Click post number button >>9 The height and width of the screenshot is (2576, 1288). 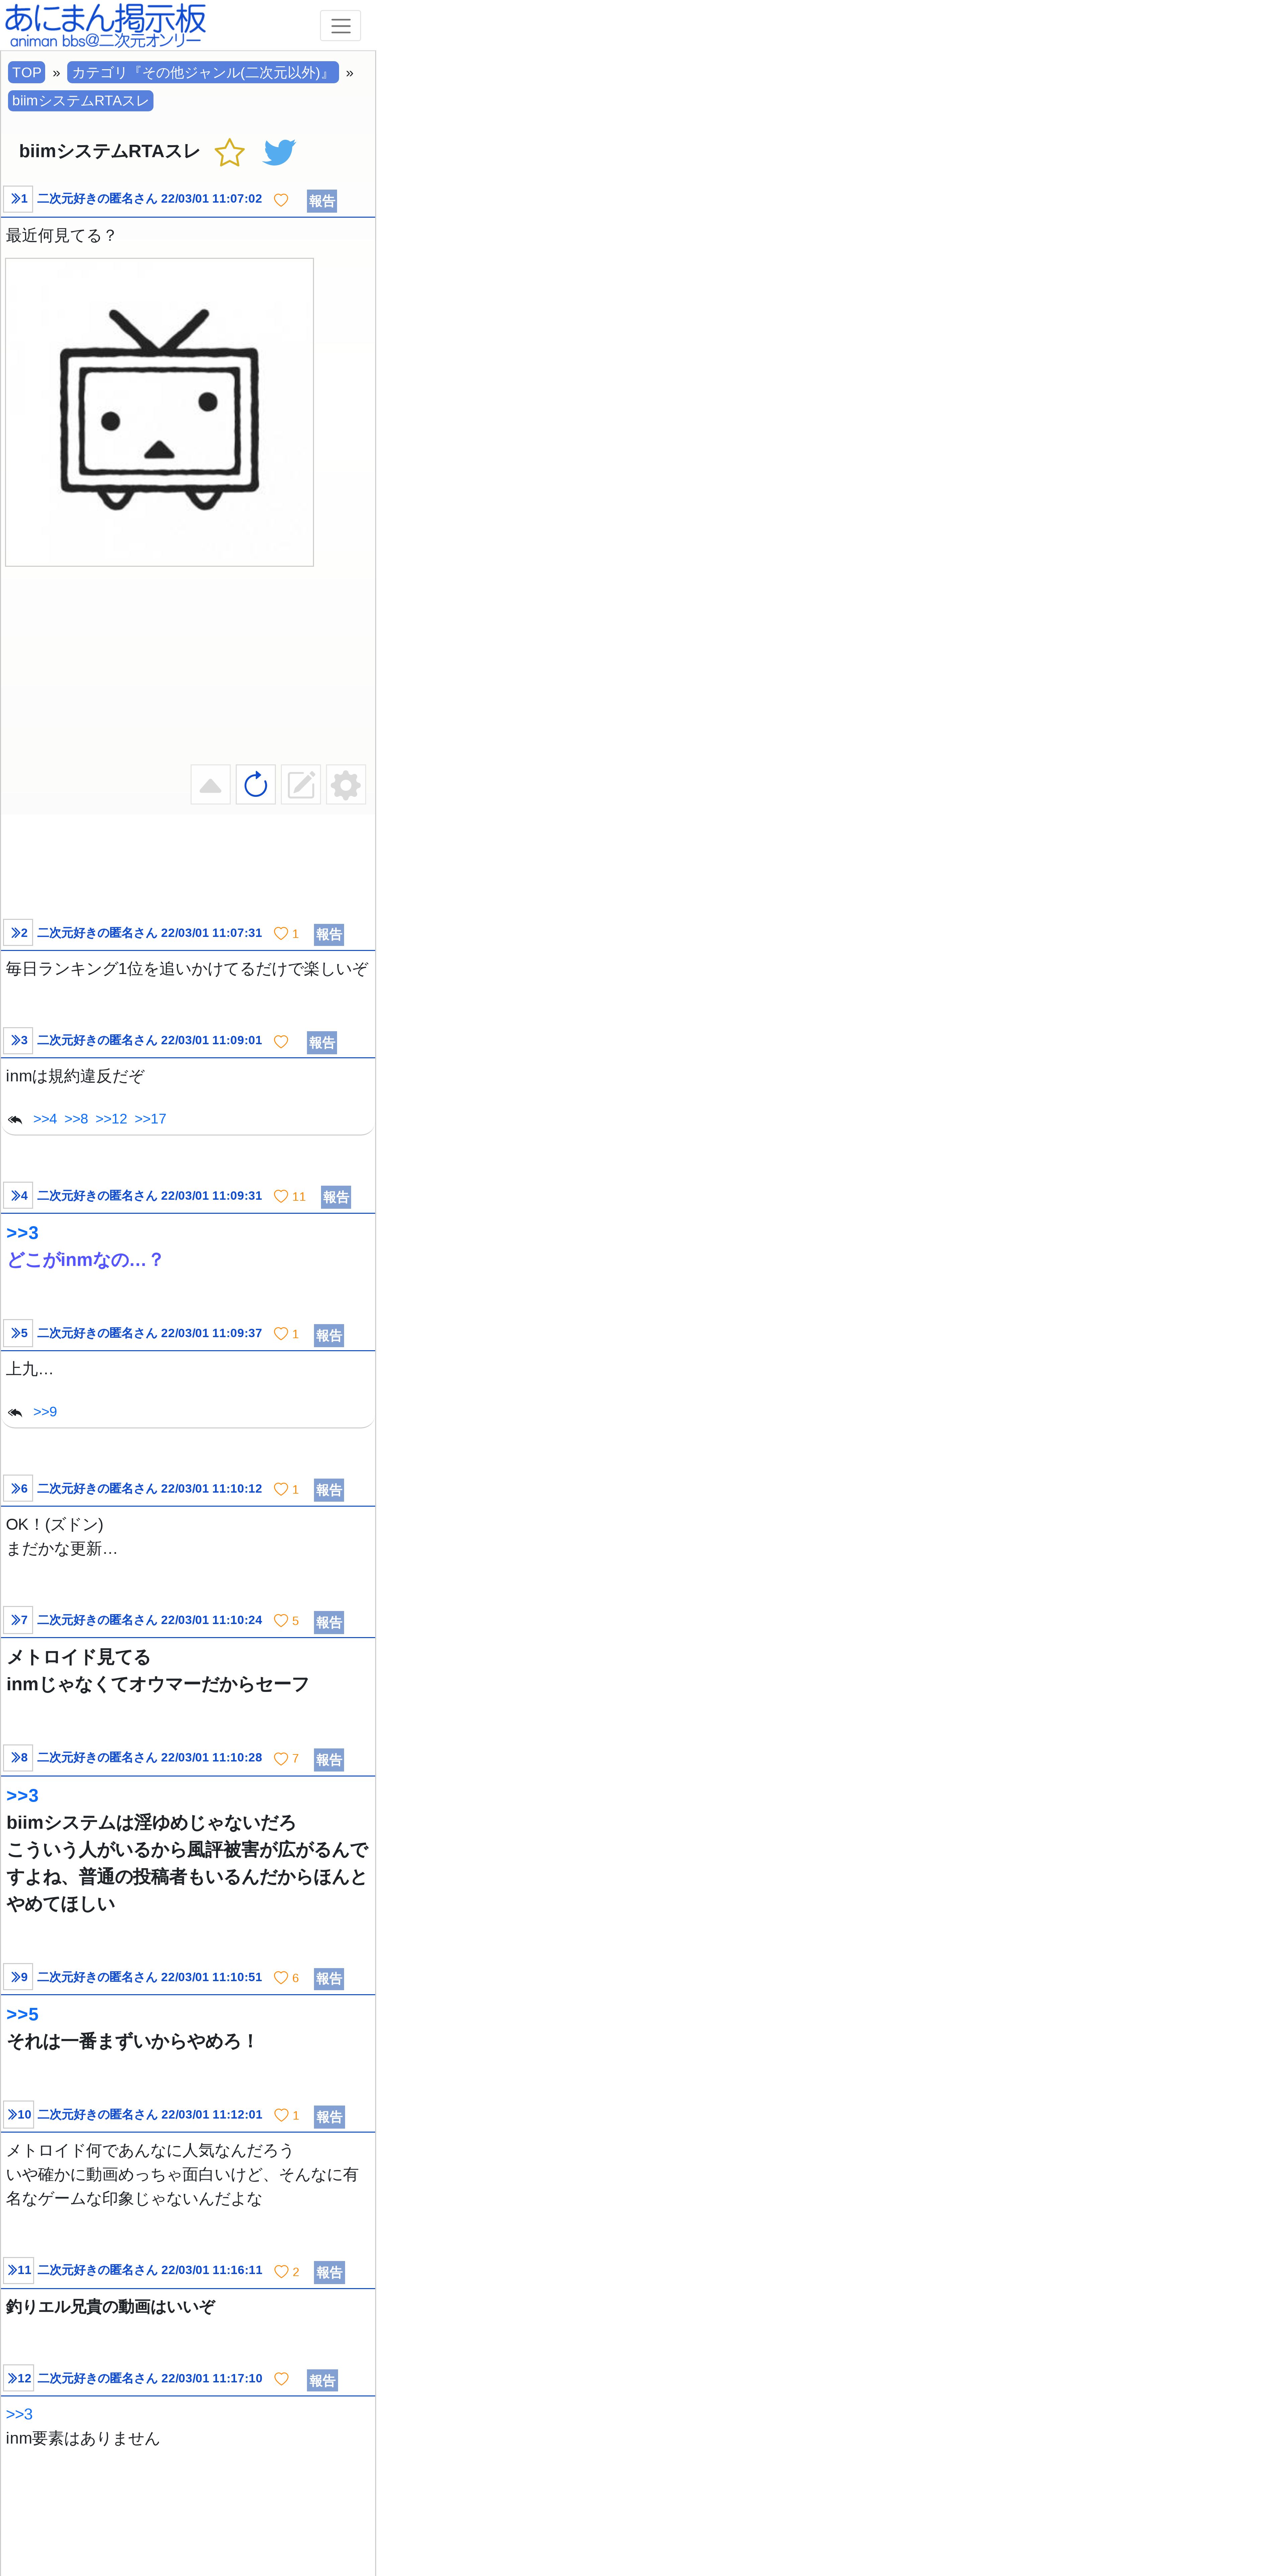[18, 1977]
